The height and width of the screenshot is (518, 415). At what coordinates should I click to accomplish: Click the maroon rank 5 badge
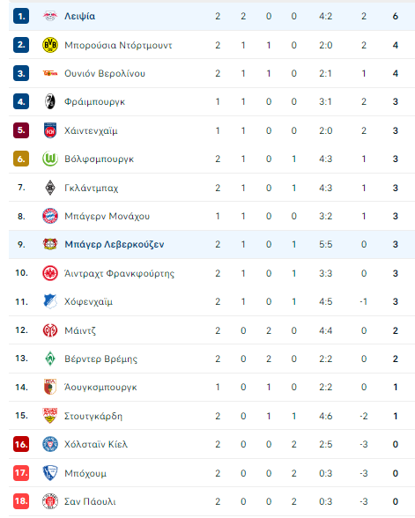click(21, 130)
